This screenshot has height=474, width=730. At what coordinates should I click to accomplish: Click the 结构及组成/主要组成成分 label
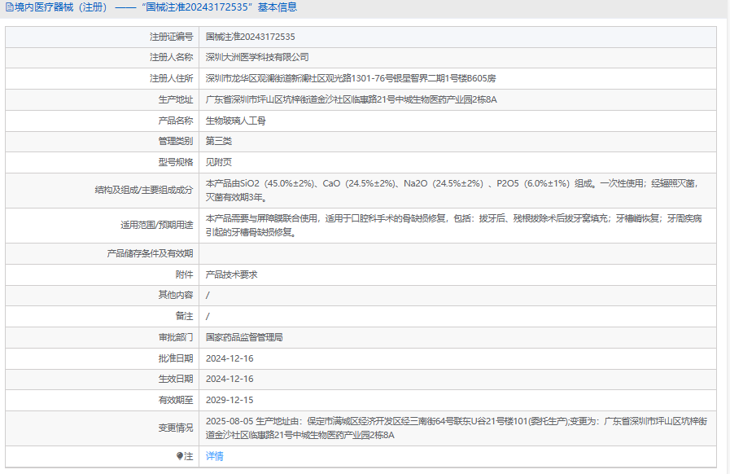pos(144,190)
